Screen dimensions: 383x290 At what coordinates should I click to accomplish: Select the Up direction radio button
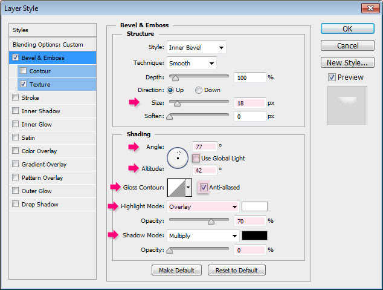tap(170, 90)
